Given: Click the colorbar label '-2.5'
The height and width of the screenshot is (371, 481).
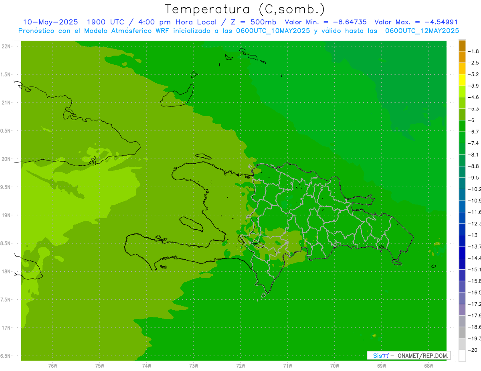Looking at the screenshot, I should (x=474, y=63).
